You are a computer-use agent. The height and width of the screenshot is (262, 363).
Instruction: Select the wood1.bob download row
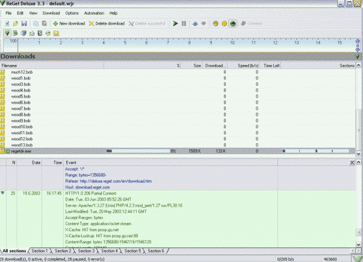coord(178,78)
